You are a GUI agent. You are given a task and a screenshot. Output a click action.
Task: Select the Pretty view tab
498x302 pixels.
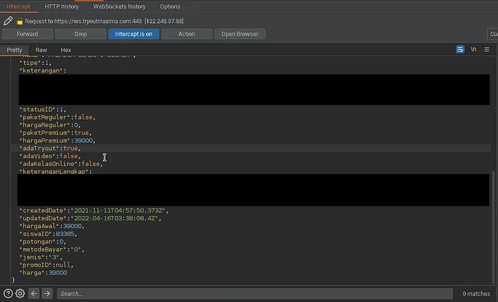(15, 50)
